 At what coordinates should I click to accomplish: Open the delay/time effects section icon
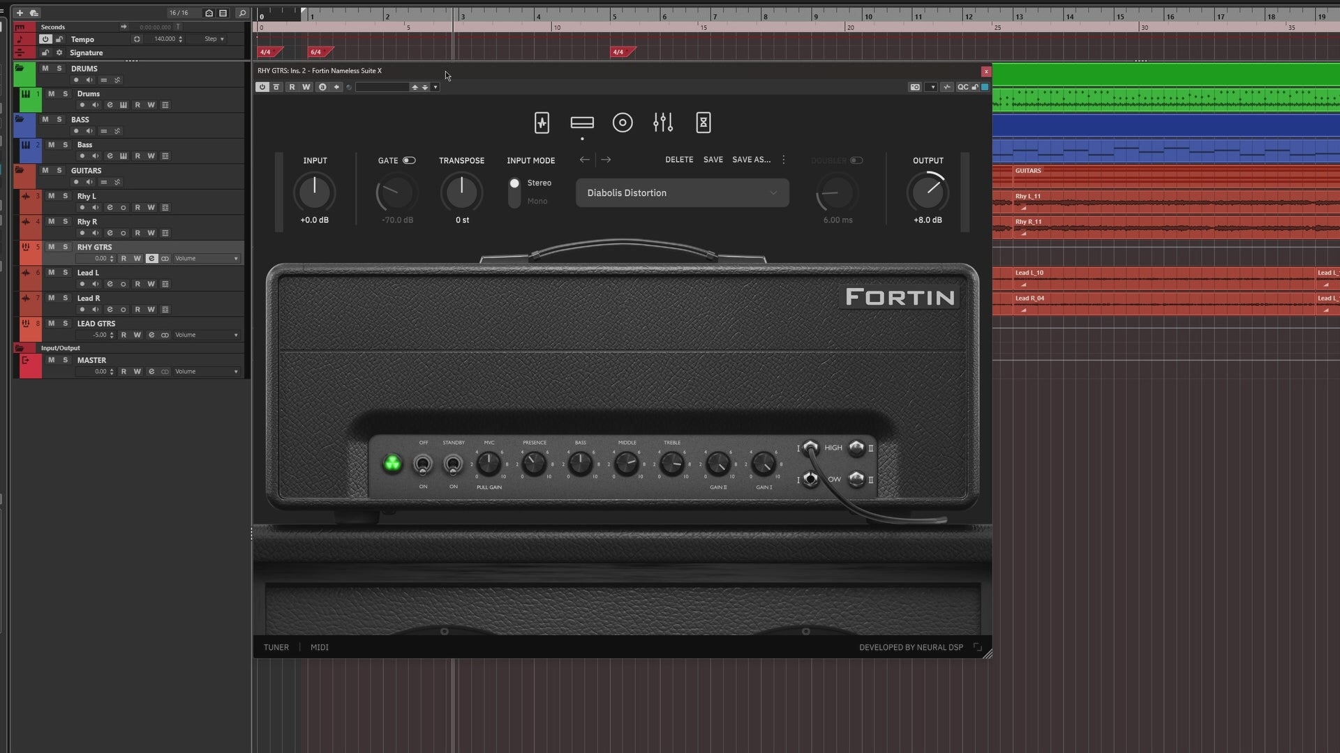[703, 123]
